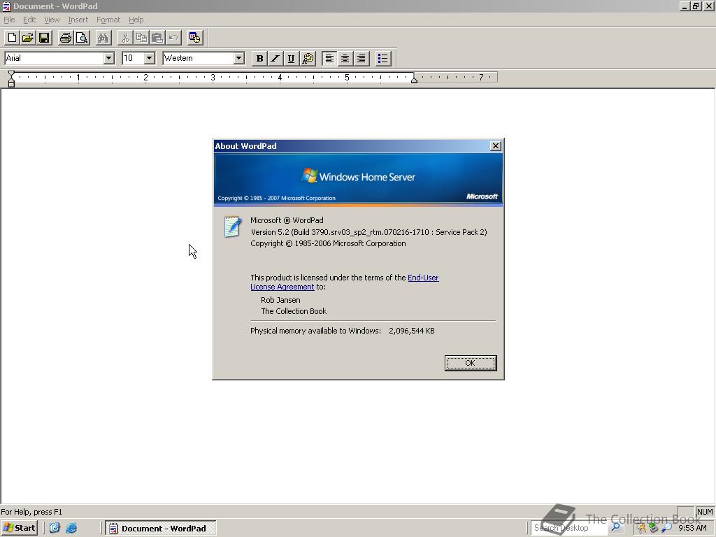This screenshot has height=537, width=716.
Task: Click the desktop search magnifier button
Action: click(615, 528)
